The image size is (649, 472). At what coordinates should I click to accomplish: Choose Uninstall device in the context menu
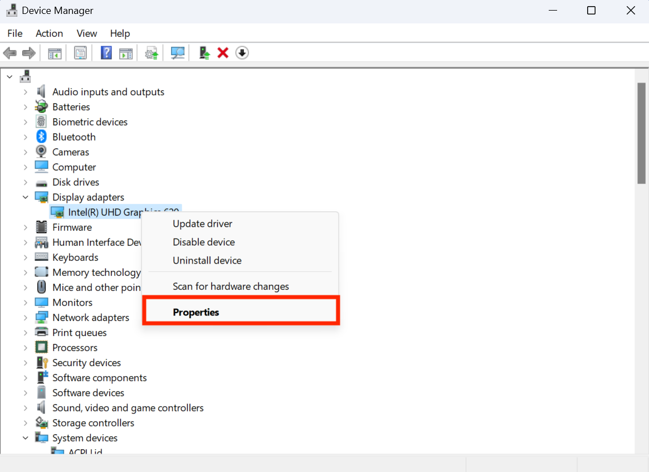(x=207, y=260)
